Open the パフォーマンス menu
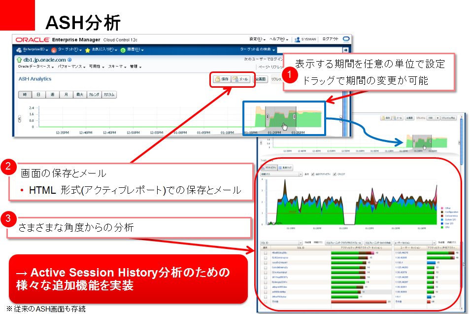Screen dimensions: 470x314 [x=71, y=67]
